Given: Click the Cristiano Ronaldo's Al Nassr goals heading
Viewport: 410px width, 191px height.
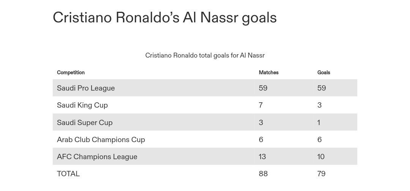Looking at the screenshot, I should pos(165,18).
